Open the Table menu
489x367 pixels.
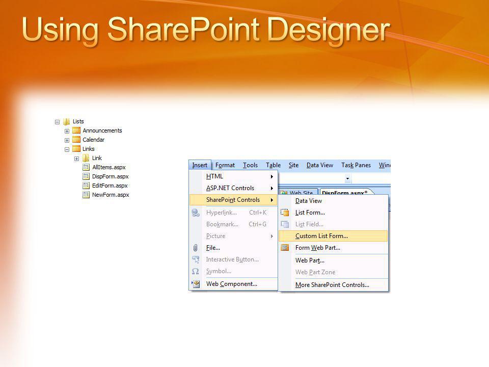click(x=273, y=165)
